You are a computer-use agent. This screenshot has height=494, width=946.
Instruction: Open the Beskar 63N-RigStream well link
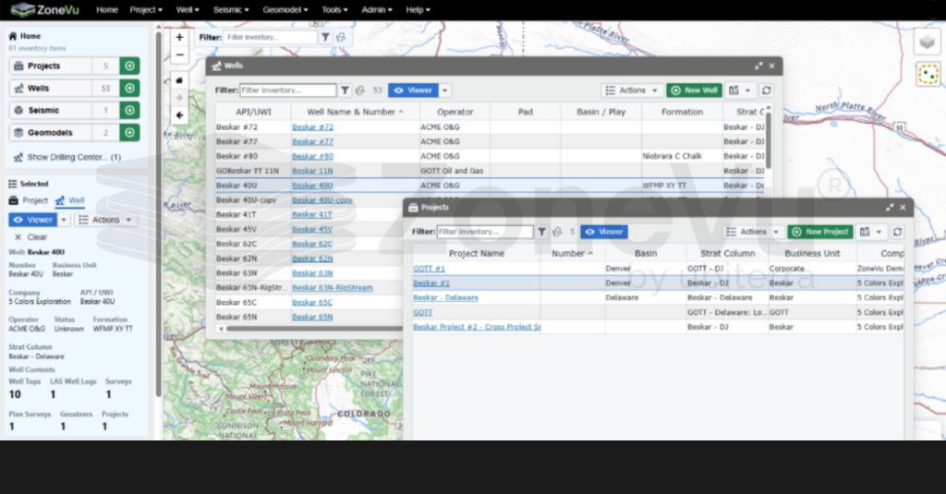(333, 288)
